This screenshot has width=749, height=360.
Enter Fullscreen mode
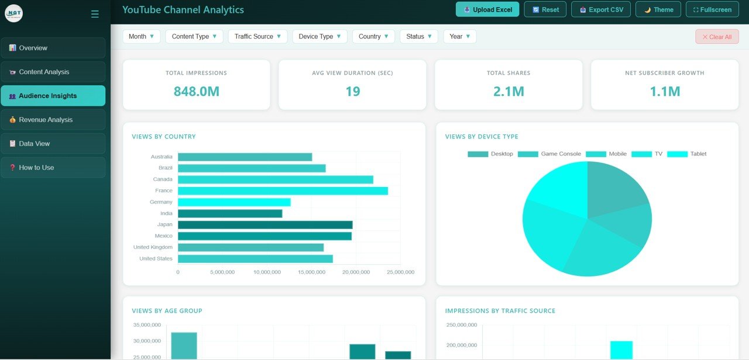click(x=712, y=9)
